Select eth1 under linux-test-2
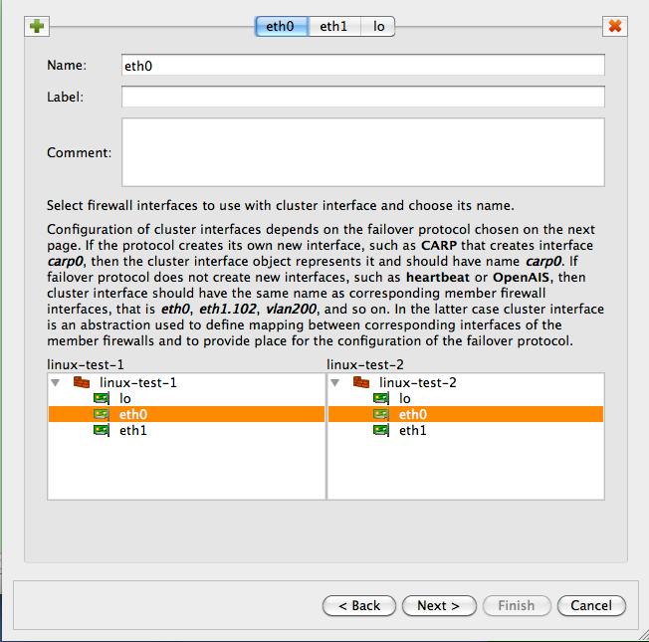Screen dimensions: 649x642 click(x=466, y=430)
